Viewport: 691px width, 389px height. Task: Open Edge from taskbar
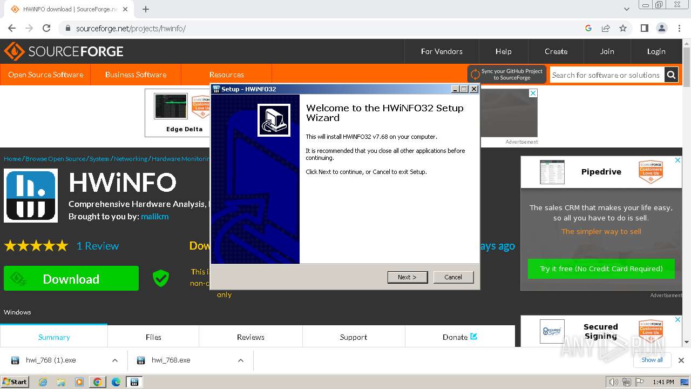[x=116, y=382]
